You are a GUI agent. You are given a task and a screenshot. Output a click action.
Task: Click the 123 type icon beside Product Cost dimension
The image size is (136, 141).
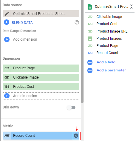pos(7,87)
